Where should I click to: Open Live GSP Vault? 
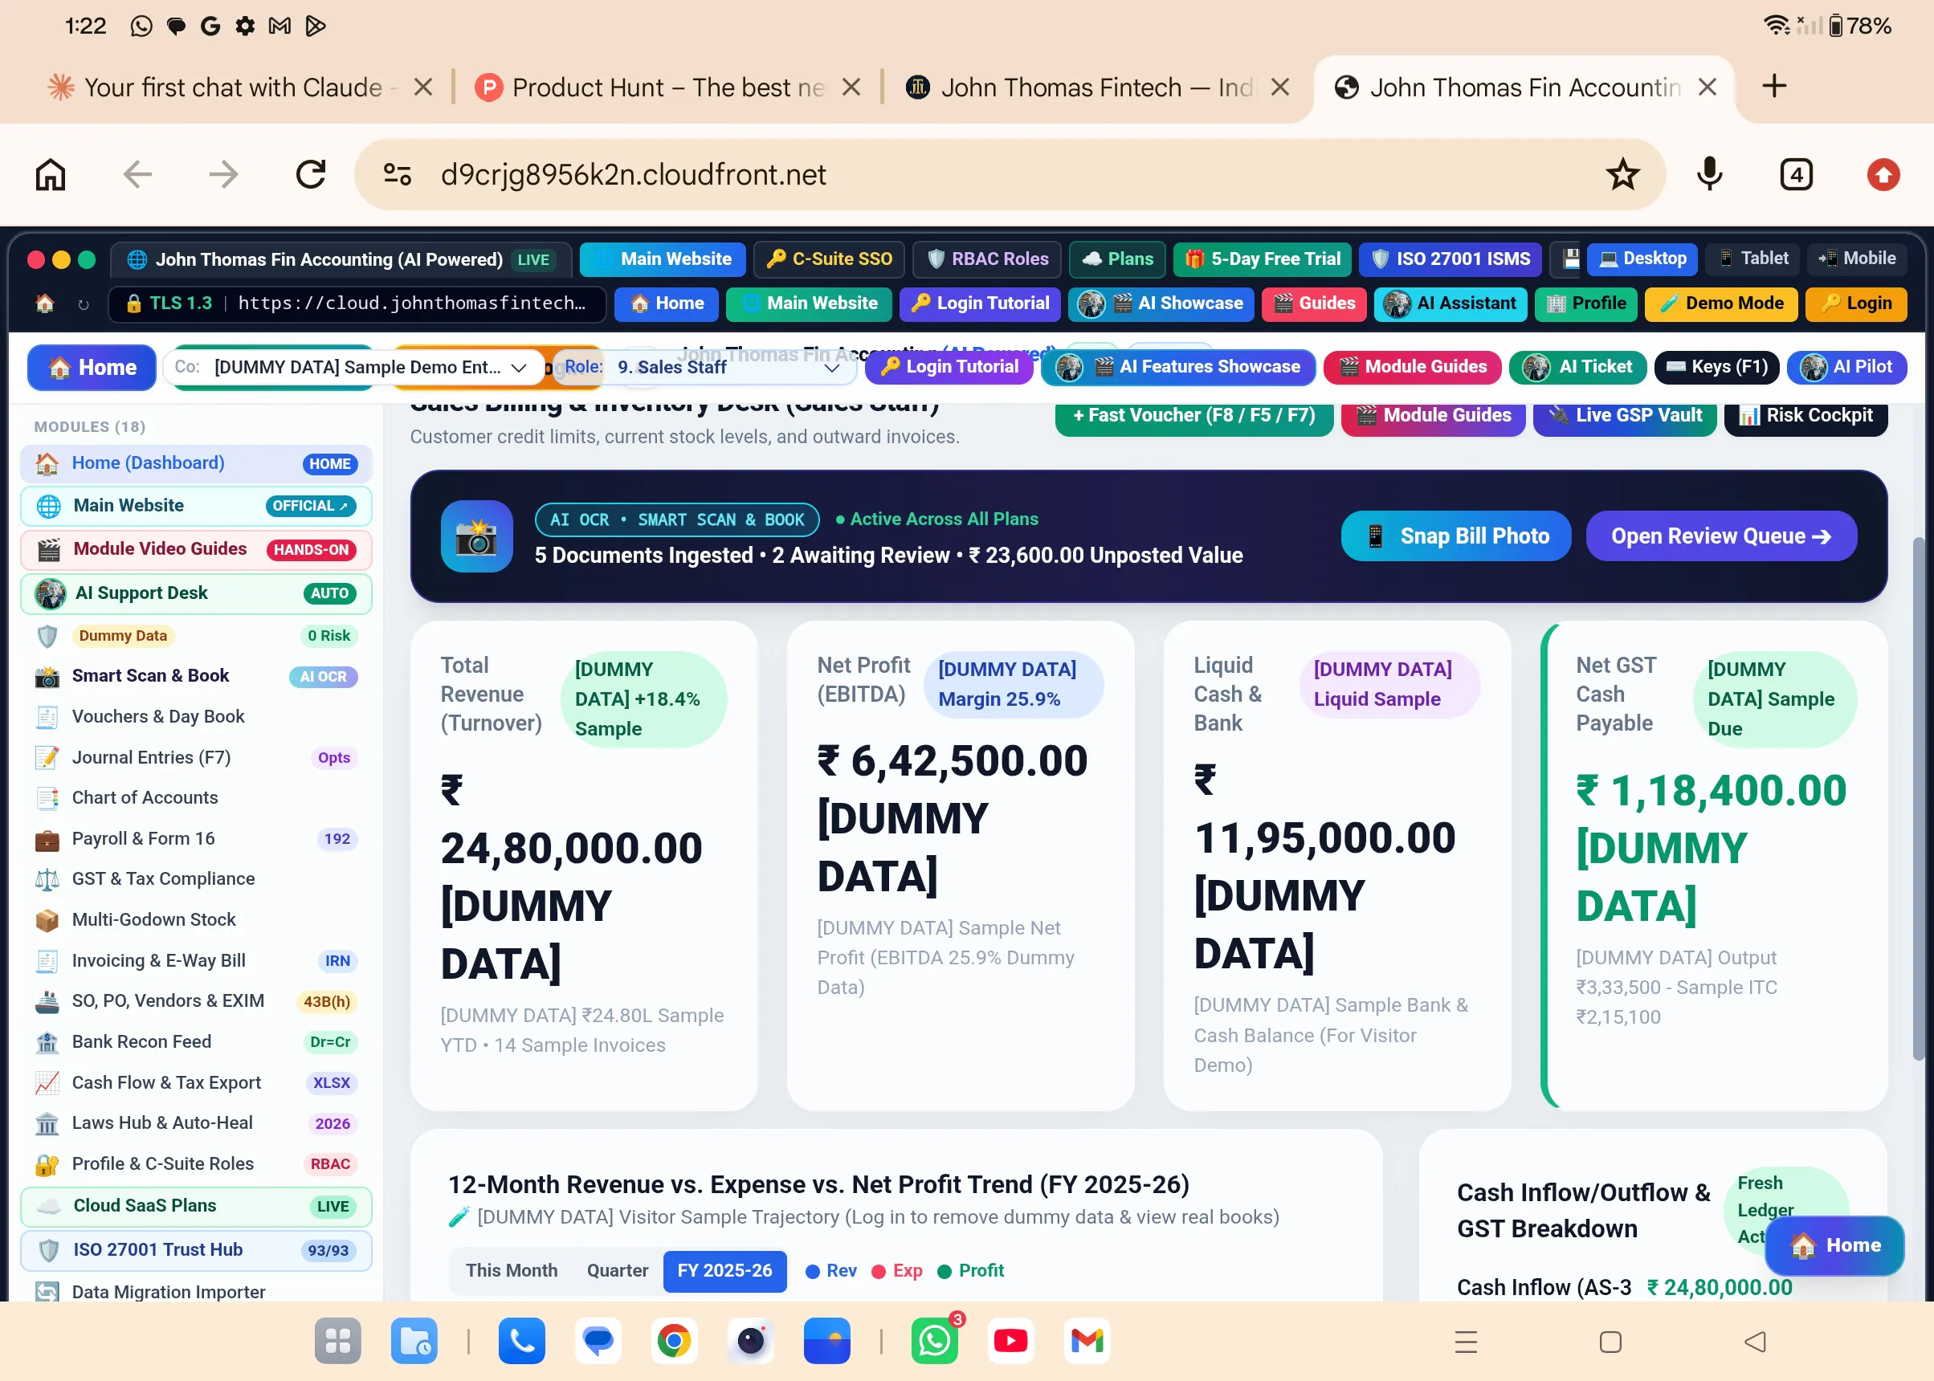tap(1625, 417)
